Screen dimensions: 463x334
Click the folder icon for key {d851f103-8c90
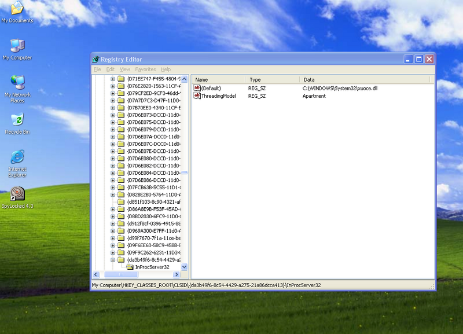coord(121,201)
